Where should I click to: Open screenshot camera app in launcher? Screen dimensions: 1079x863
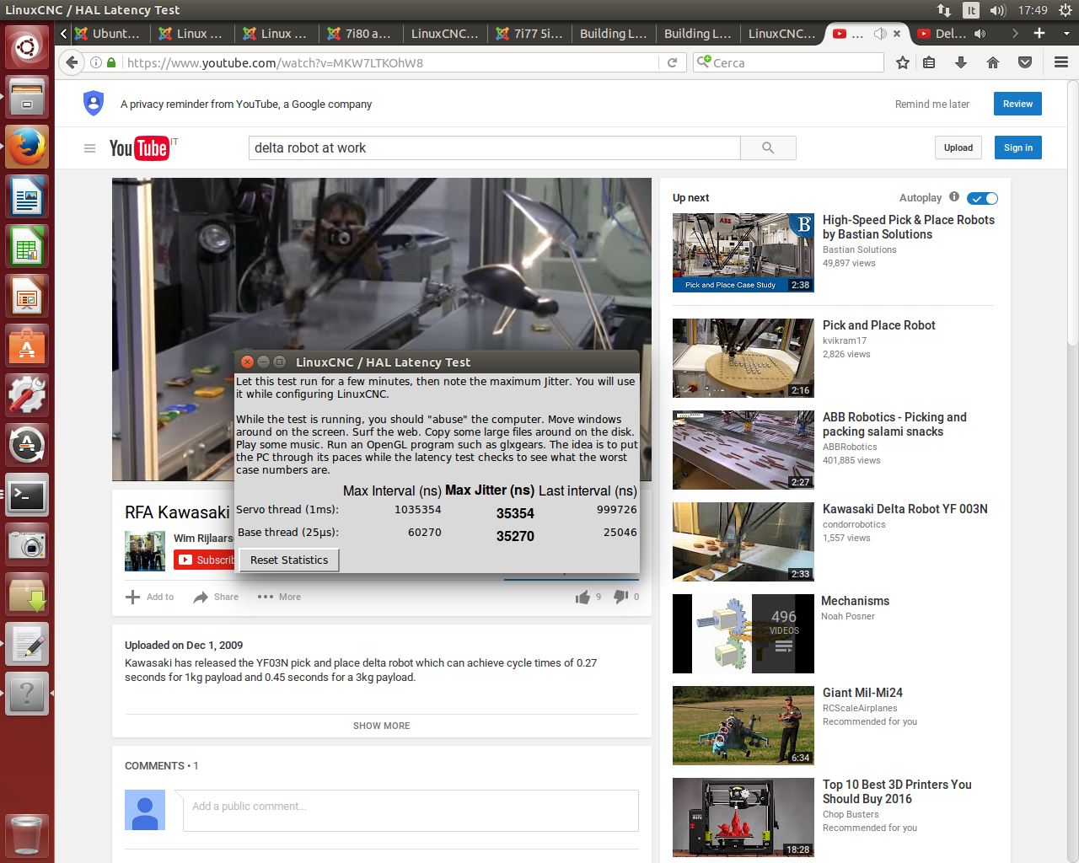[27, 545]
